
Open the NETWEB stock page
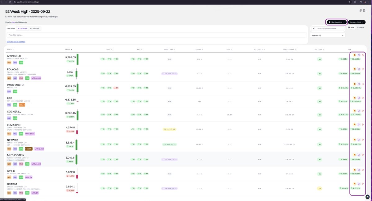pyautogui.click(x=12, y=140)
